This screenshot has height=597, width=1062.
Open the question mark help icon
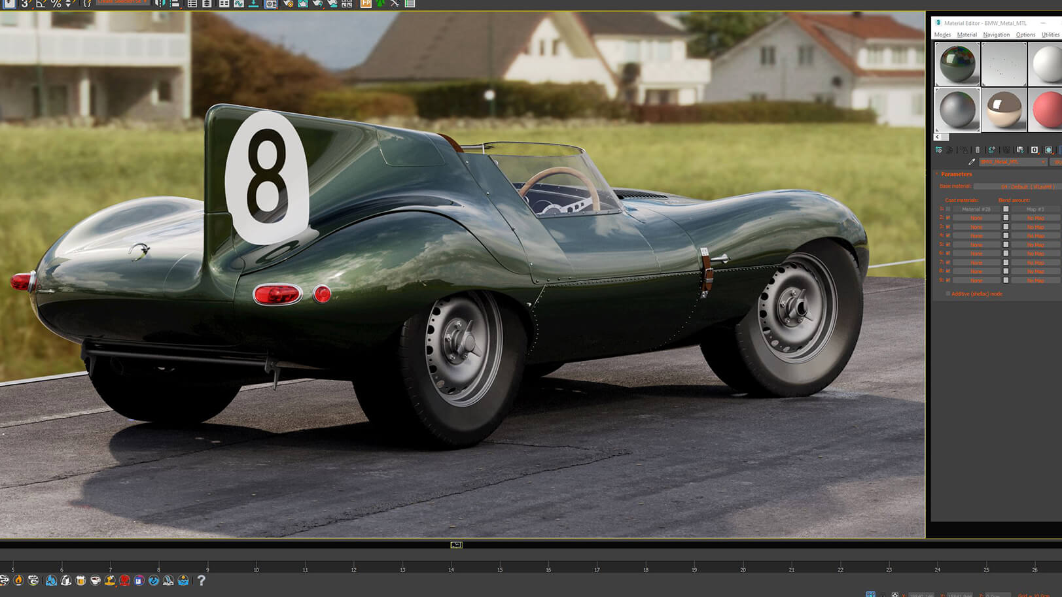201,580
